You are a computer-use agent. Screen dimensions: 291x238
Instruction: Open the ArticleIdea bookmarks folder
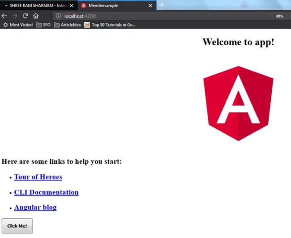(67, 25)
